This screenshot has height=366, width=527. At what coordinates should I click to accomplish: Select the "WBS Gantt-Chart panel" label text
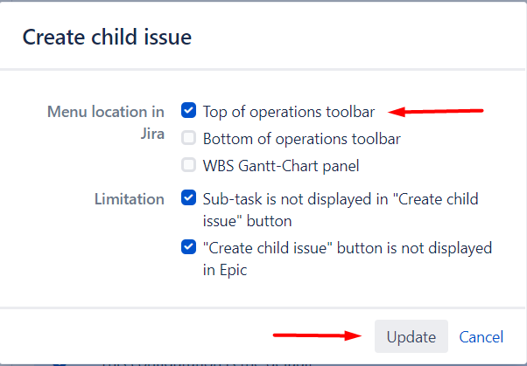click(281, 165)
